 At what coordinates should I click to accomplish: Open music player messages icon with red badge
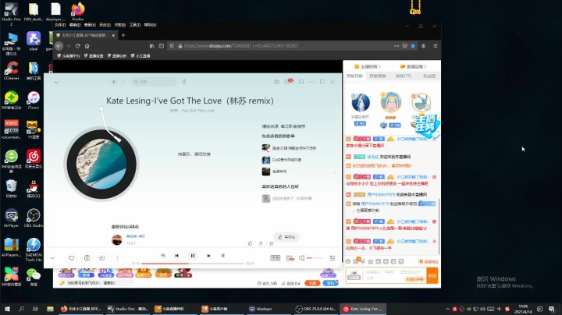tap(287, 82)
